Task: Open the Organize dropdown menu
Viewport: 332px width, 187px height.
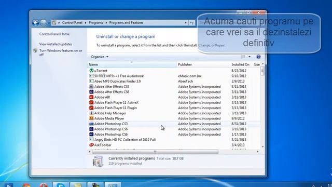Action: (100, 57)
